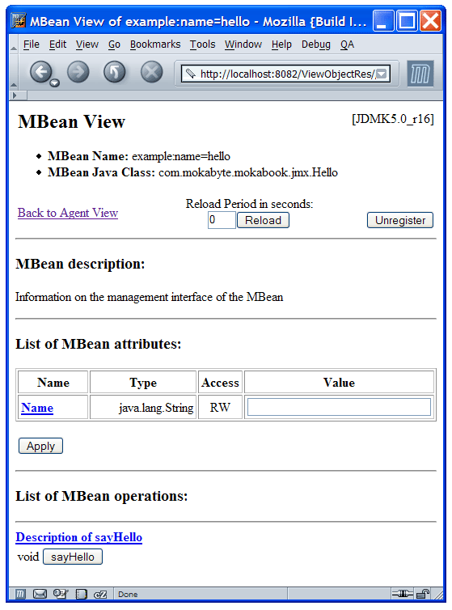The image size is (452, 610).
Task: Open the Help menu
Action: tap(281, 44)
